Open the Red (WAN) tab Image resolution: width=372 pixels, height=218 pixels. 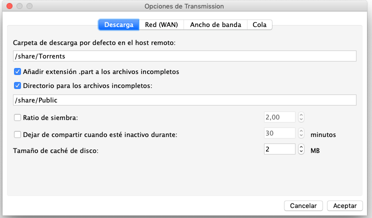point(162,24)
